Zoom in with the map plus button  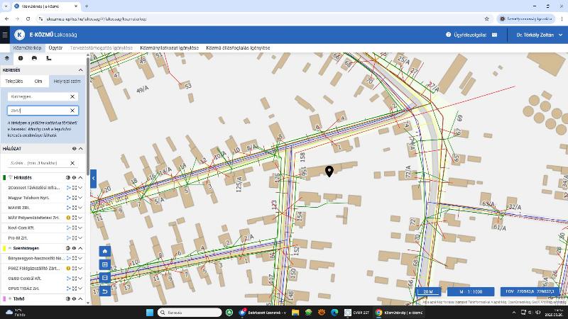[105, 264]
